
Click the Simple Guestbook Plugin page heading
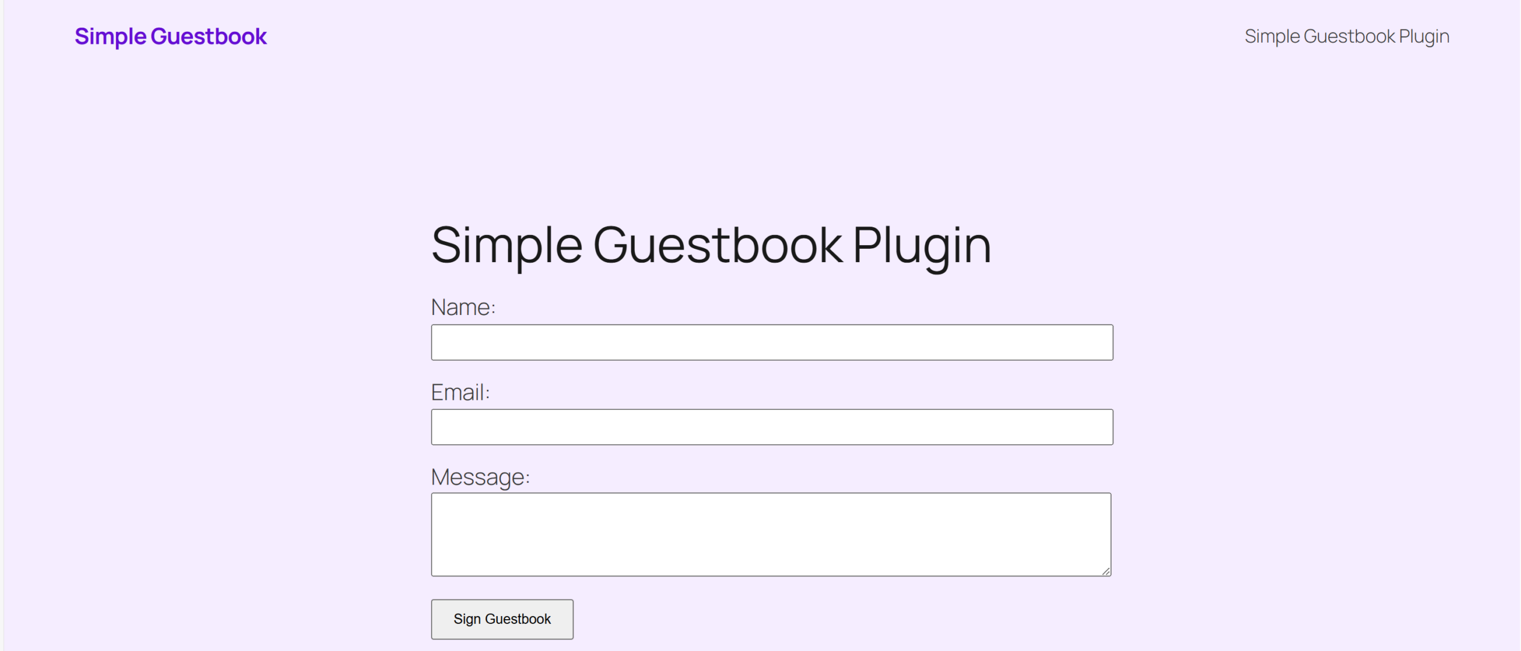[x=711, y=245]
